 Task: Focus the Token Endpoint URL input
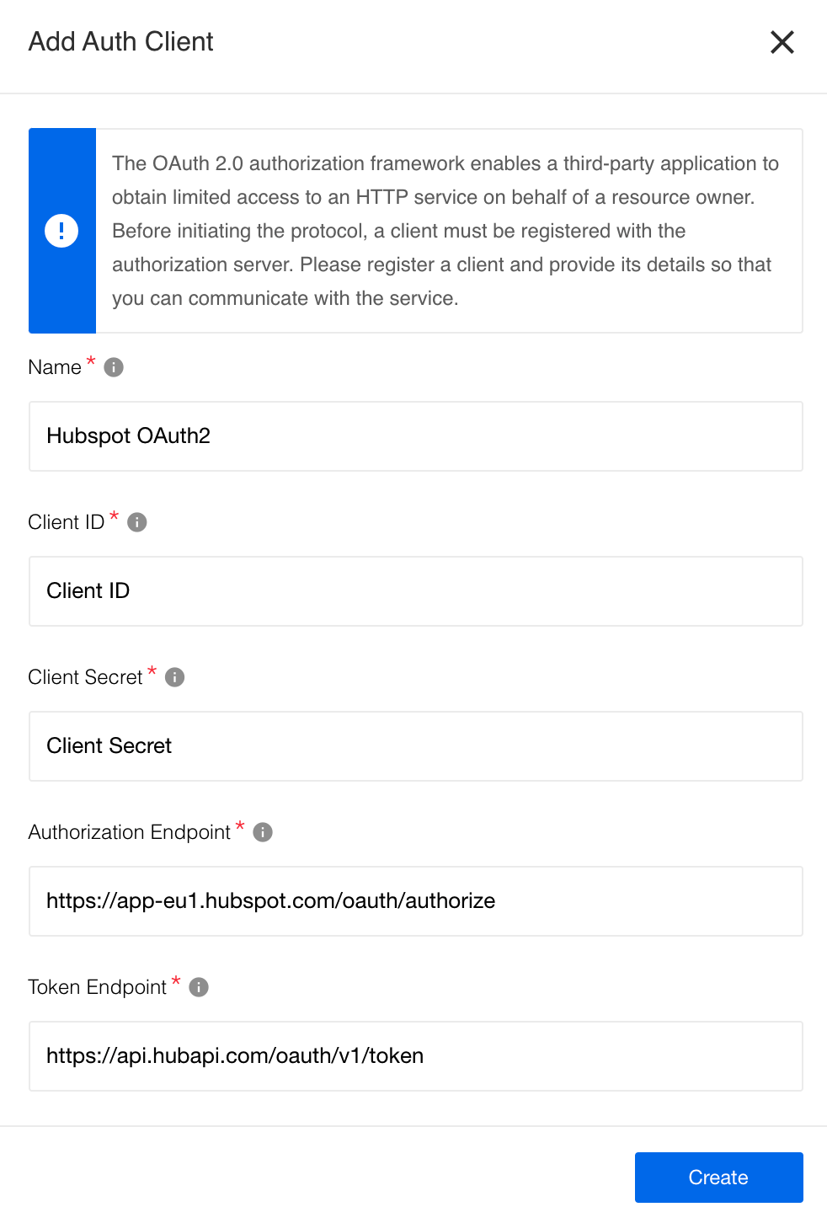click(x=416, y=1056)
